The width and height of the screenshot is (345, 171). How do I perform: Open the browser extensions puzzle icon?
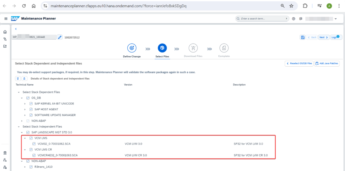pyautogui.click(x=305, y=6)
